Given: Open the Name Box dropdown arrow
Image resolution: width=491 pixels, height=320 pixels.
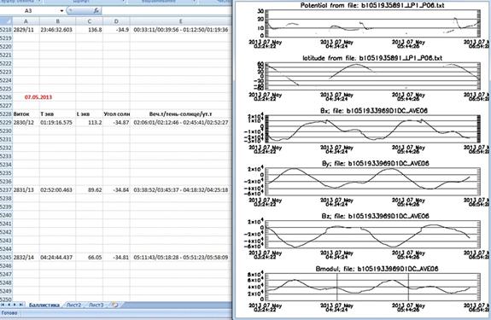Looking at the screenshot, I should tap(61, 10).
